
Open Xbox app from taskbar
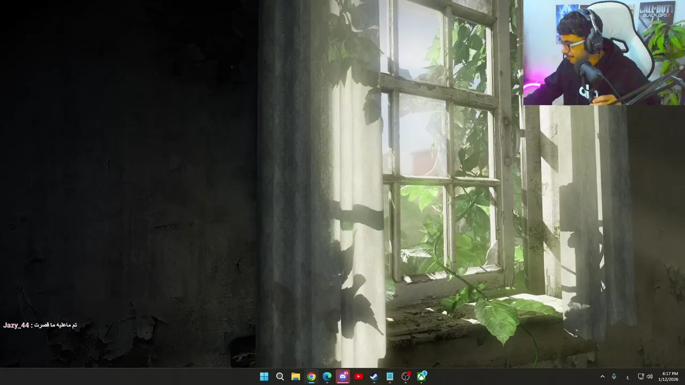(422, 376)
